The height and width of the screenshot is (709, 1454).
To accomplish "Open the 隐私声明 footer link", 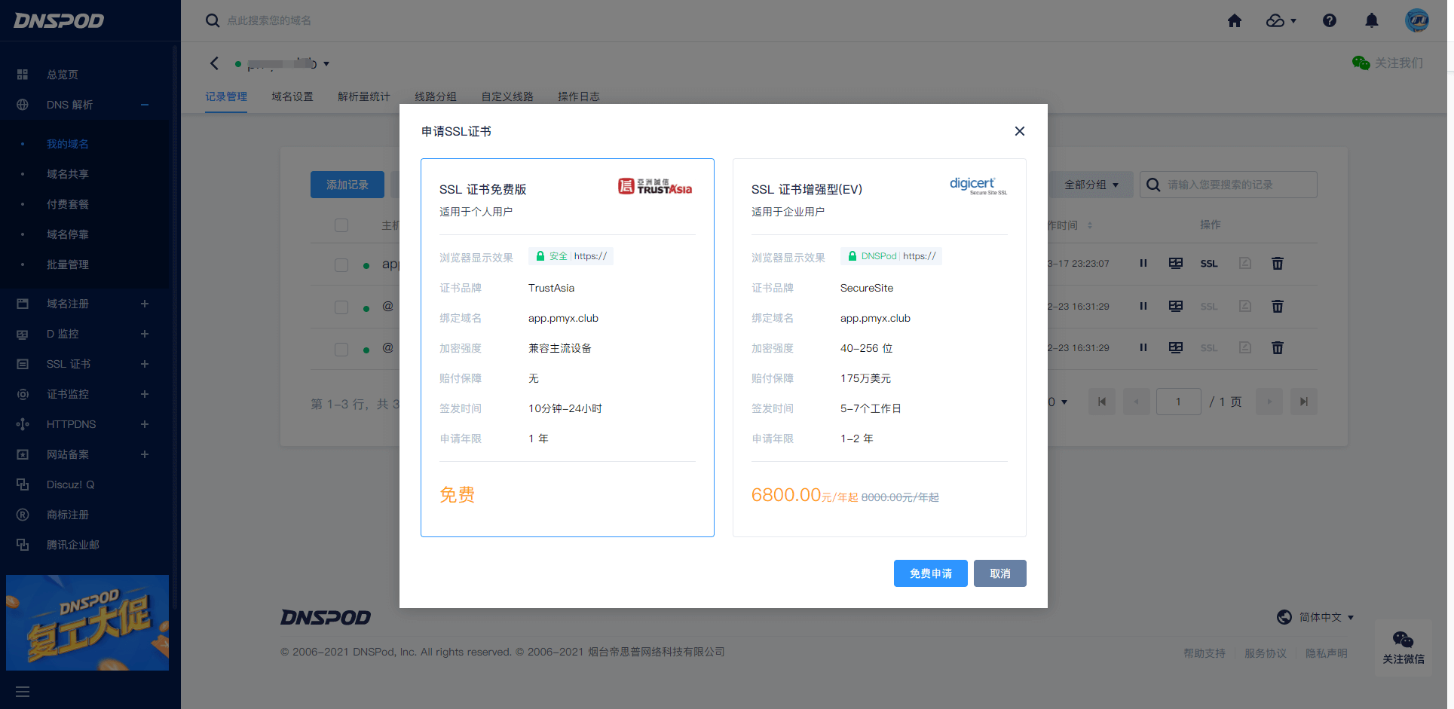I will (x=1327, y=653).
